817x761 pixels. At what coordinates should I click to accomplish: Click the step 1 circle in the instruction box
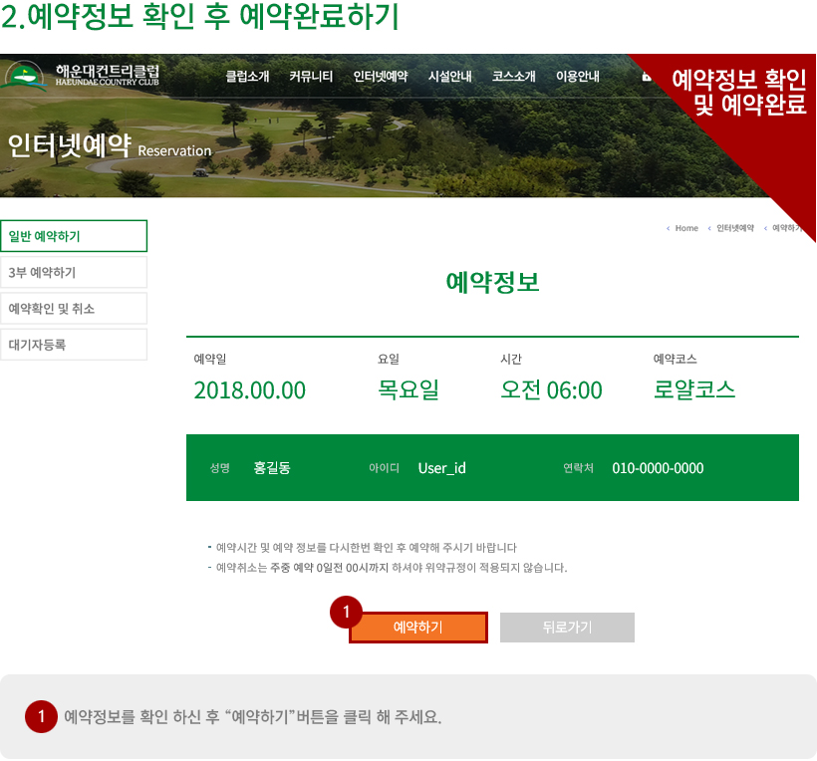click(x=41, y=717)
